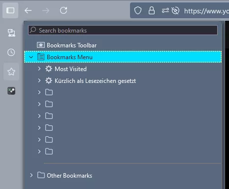The width and height of the screenshot is (229, 189).
Task: Open the History sidebar clock icon
Action: point(11,52)
